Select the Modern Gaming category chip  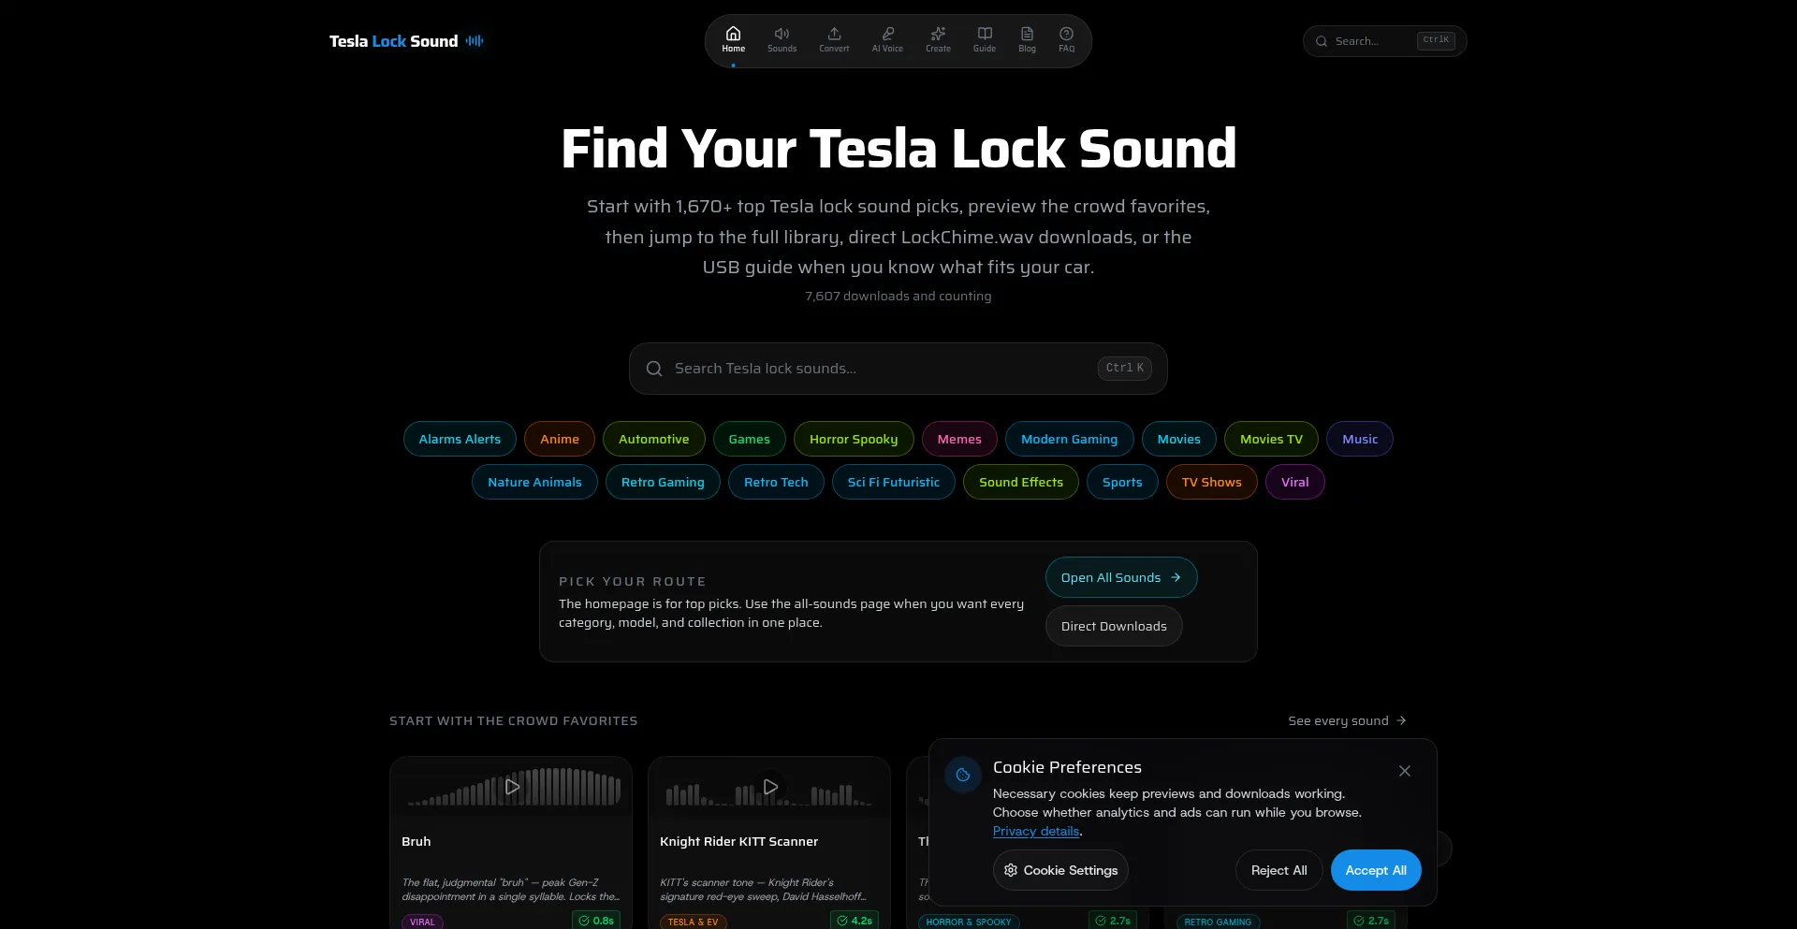[x=1069, y=439]
